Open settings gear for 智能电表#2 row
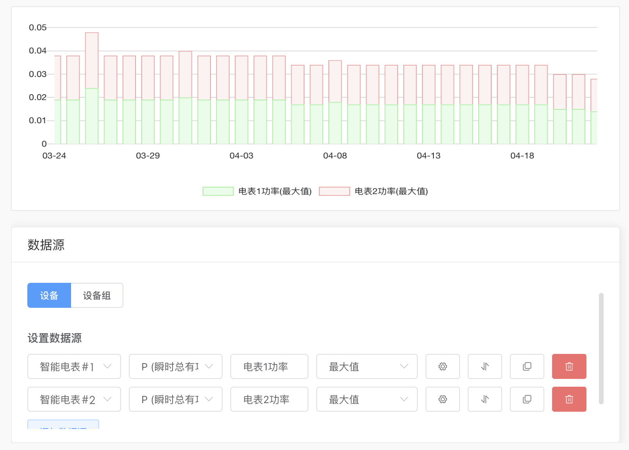The height and width of the screenshot is (450, 629). pos(442,399)
